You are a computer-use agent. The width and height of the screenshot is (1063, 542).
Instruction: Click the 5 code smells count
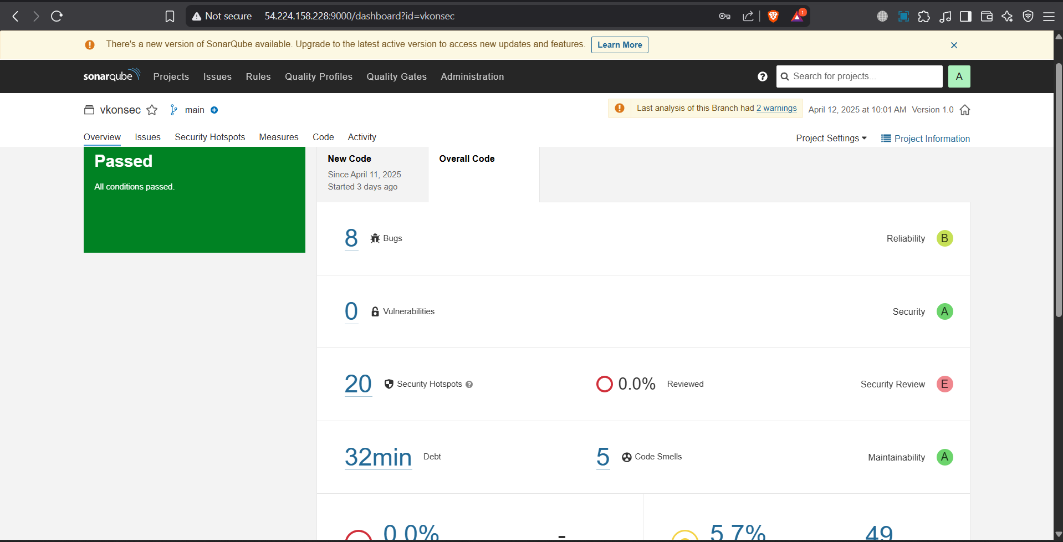(x=603, y=457)
